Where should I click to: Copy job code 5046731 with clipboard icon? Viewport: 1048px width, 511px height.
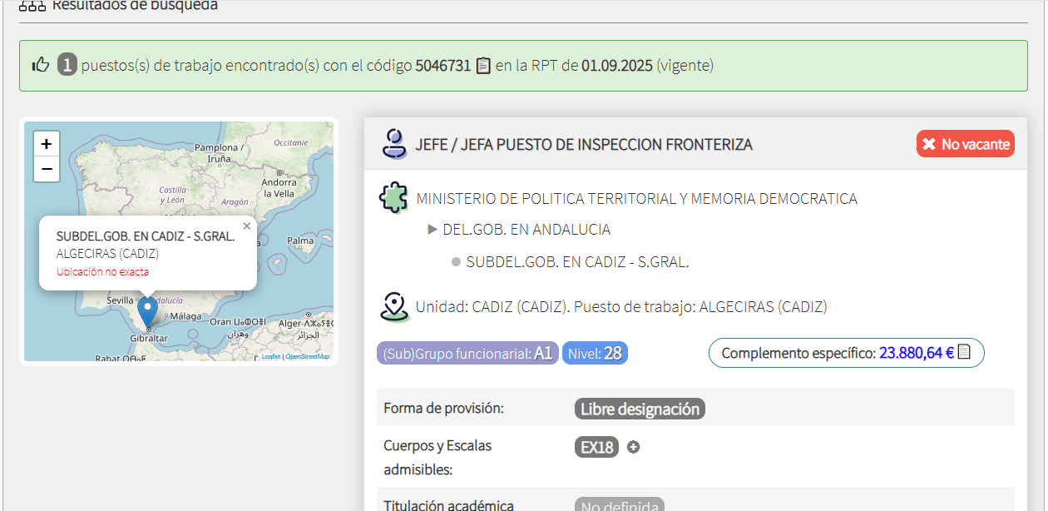pos(483,65)
